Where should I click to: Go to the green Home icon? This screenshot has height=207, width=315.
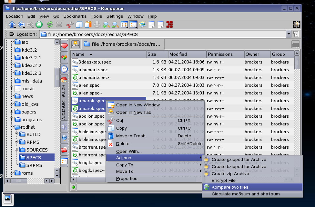point(39,25)
